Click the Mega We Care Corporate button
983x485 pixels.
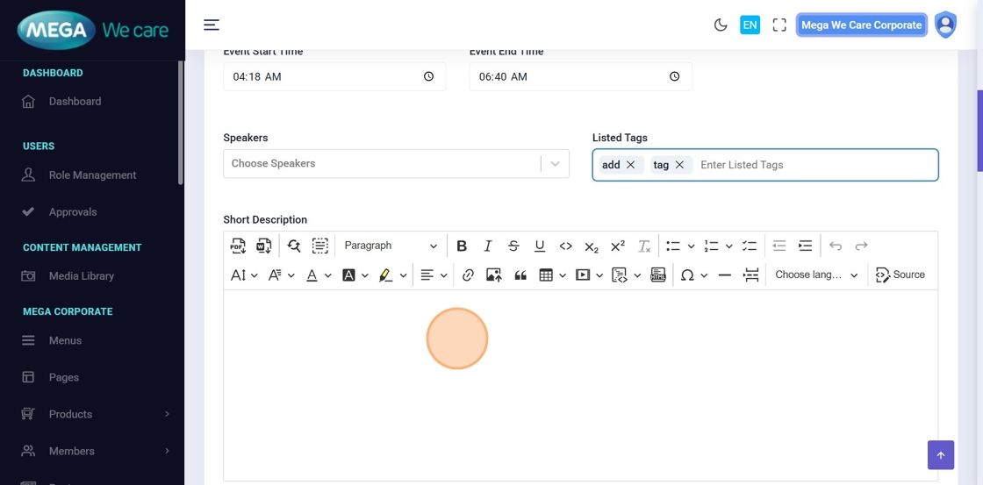(x=861, y=25)
